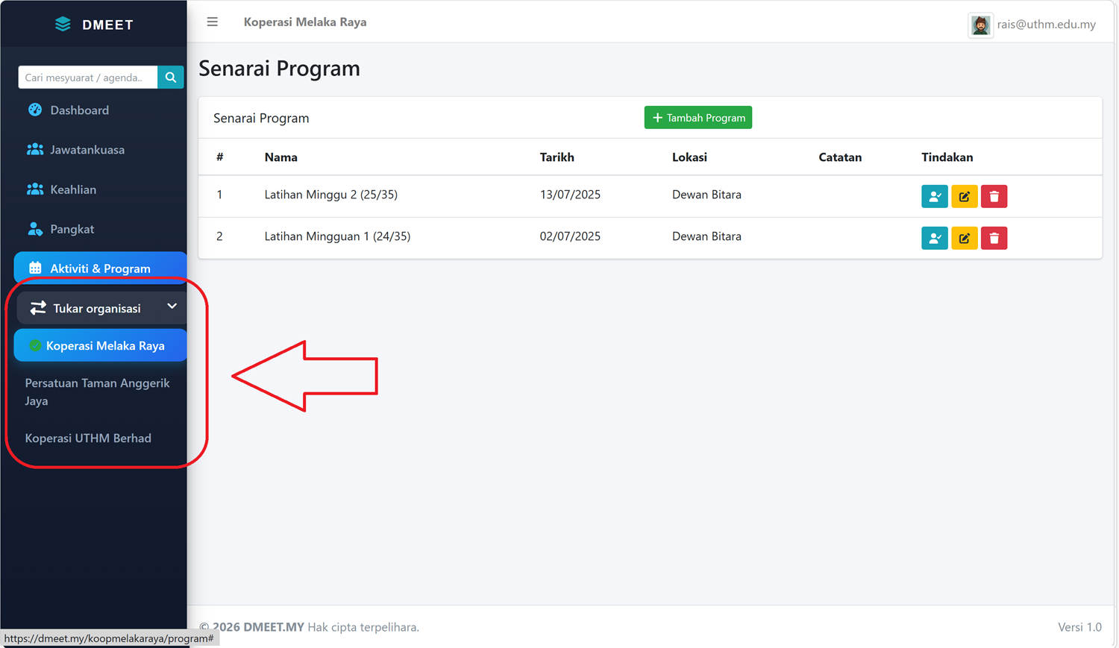
Task: Click the Jawatankuasa people icon
Action: click(x=35, y=149)
